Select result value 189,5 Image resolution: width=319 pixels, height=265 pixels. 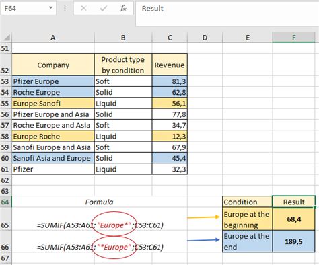(294, 241)
